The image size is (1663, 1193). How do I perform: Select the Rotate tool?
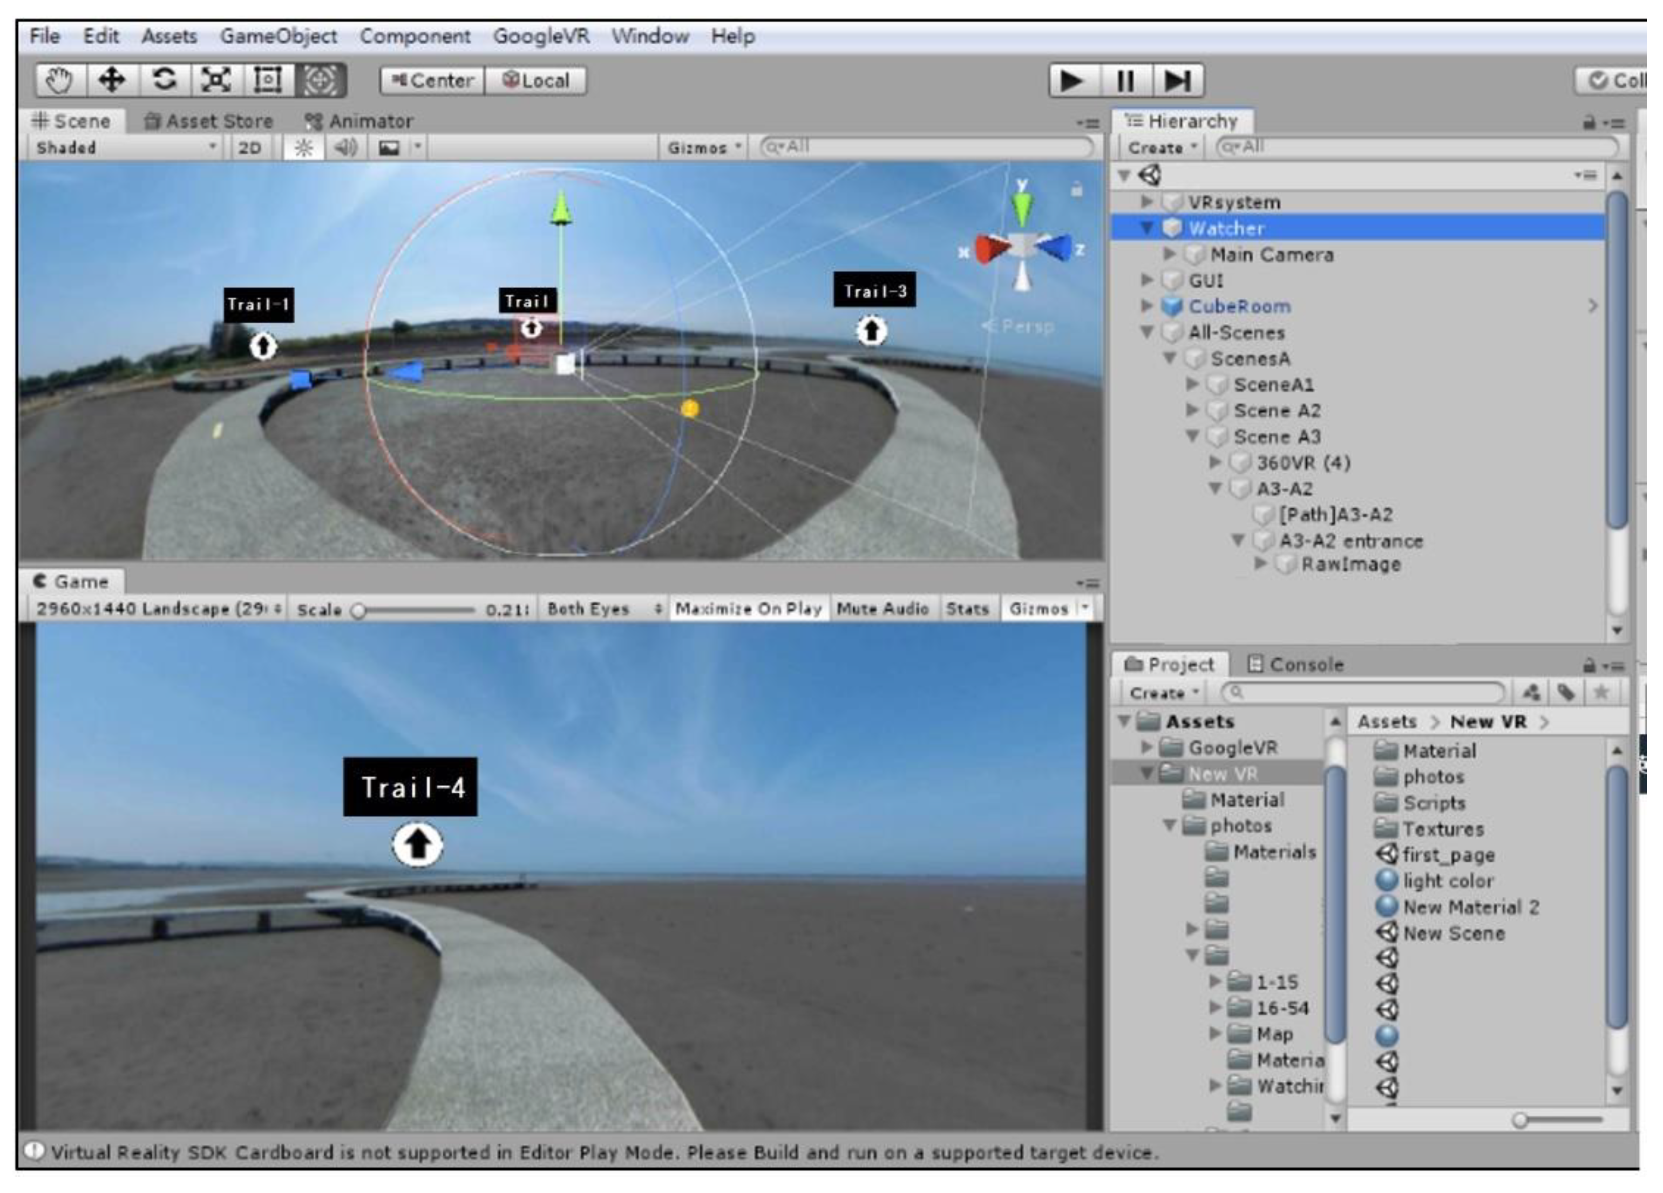coord(164,80)
